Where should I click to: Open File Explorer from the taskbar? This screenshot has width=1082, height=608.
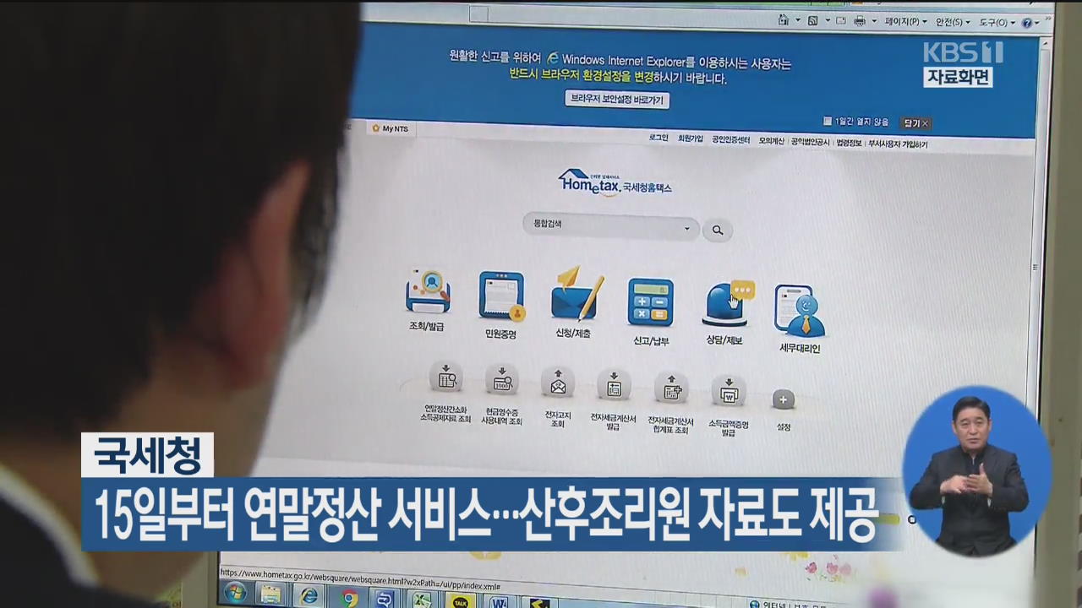[272, 596]
